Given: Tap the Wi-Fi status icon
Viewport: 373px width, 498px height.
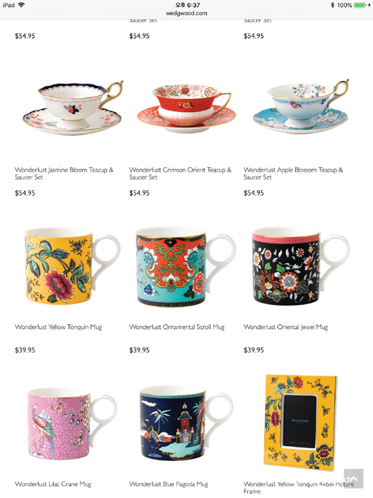Looking at the screenshot, I should click(21, 5).
